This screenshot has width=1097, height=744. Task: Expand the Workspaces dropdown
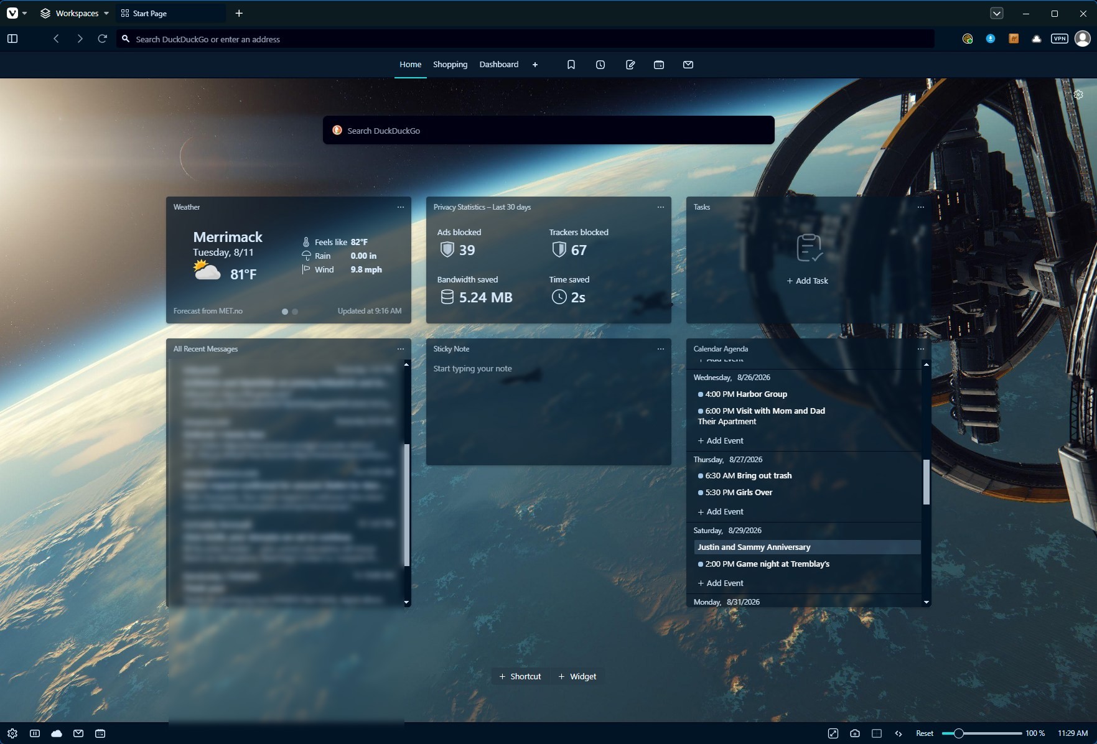coord(75,13)
